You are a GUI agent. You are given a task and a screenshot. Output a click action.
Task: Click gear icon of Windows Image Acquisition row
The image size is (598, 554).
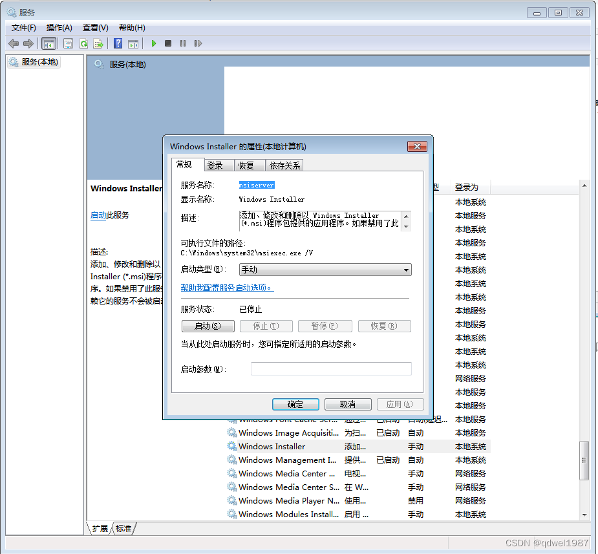click(x=232, y=432)
